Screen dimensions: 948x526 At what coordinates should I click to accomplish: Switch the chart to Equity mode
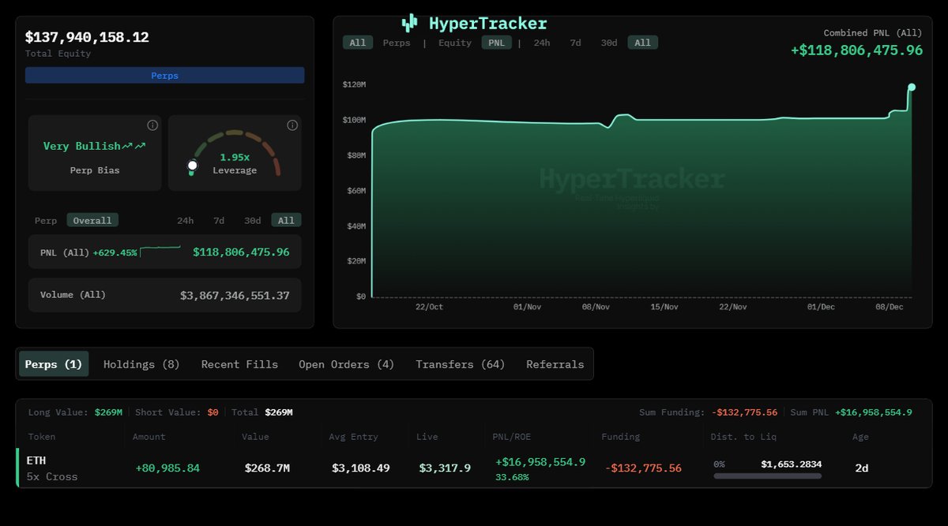click(454, 43)
